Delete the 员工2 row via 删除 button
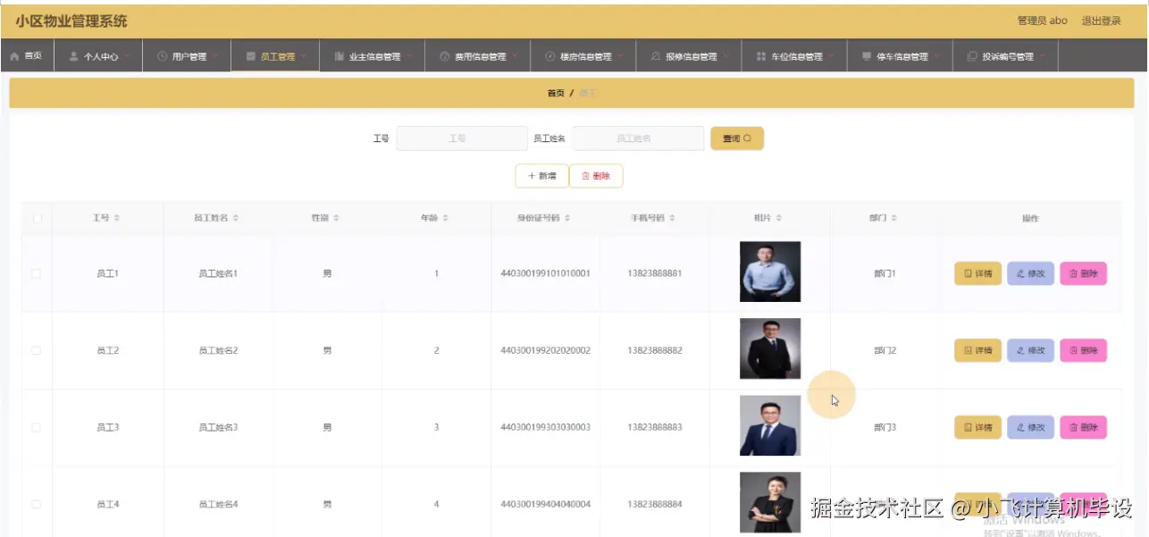This screenshot has width=1149, height=537. pos(1083,350)
